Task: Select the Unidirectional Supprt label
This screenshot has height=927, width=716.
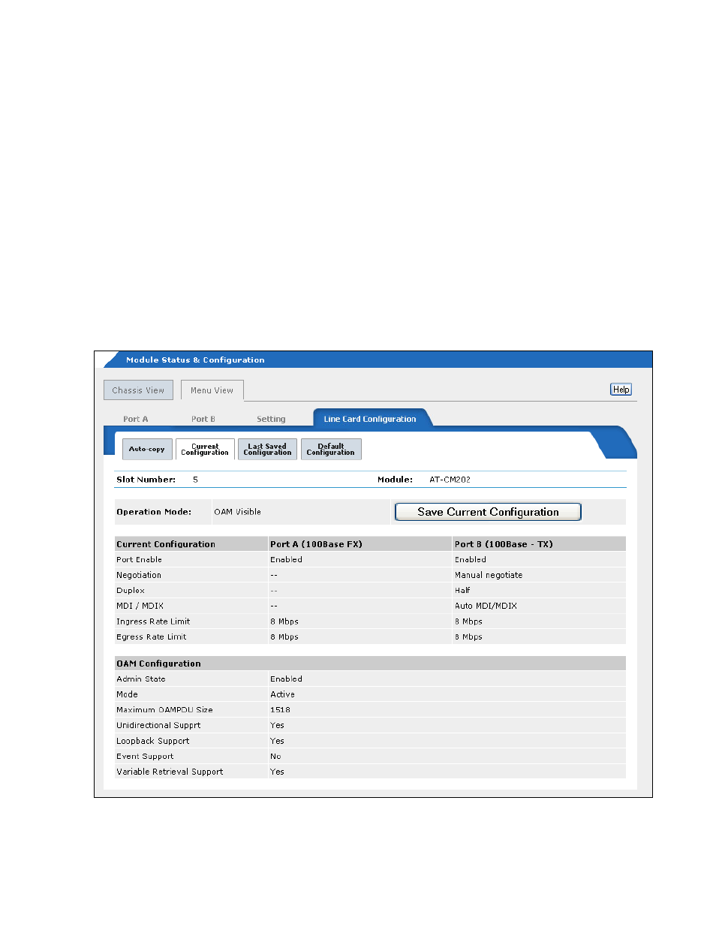Action: (x=158, y=725)
